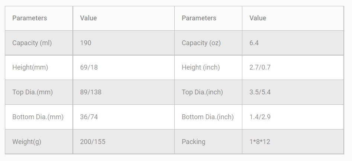Click the Capacity (ml) cell
Viewport: 352px width, 161px height.
32,43
